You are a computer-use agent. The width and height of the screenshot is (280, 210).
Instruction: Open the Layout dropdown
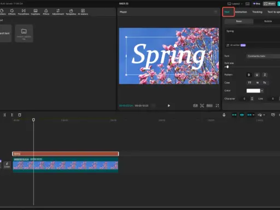pos(235,4)
